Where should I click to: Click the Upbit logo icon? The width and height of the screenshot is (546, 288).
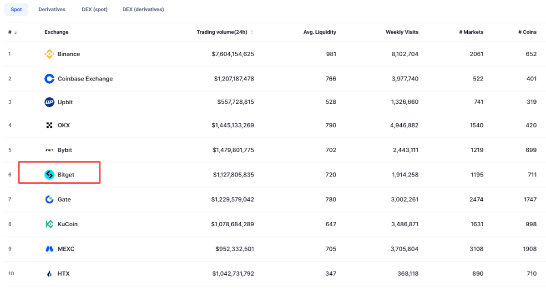point(49,102)
